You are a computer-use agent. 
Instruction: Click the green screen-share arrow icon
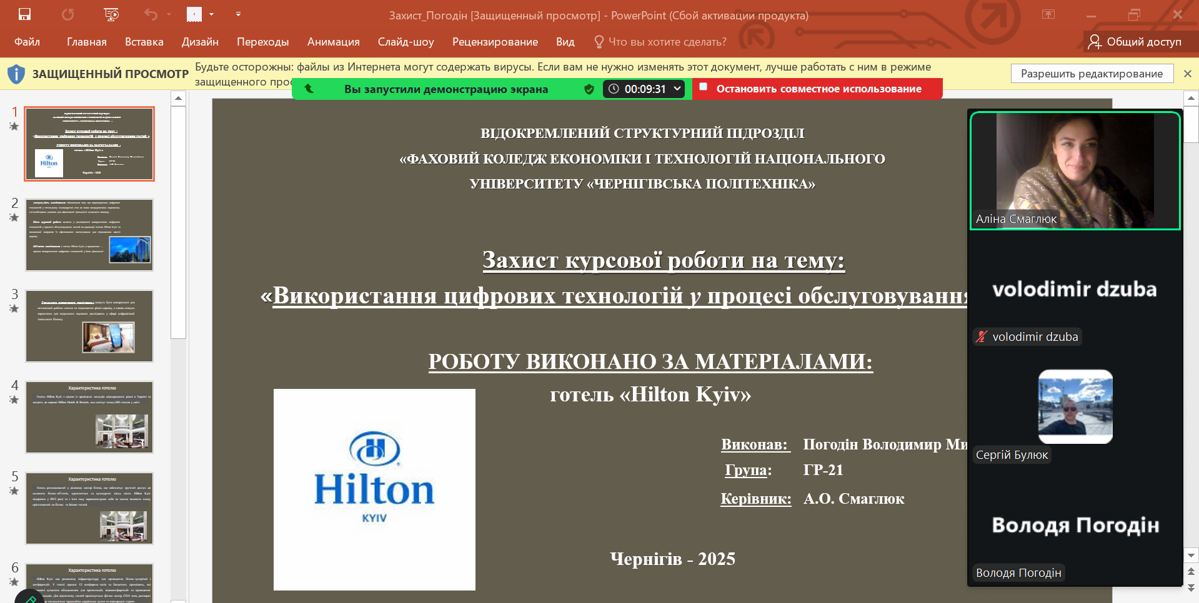click(x=309, y=89)
